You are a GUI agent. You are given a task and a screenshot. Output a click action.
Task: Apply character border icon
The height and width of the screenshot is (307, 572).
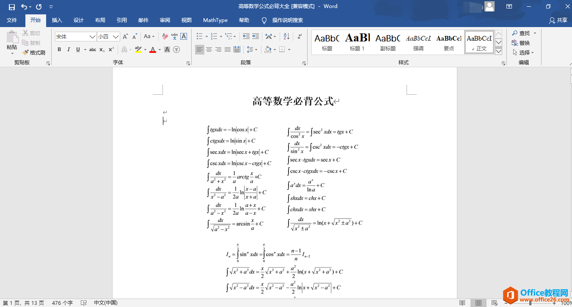184,37
